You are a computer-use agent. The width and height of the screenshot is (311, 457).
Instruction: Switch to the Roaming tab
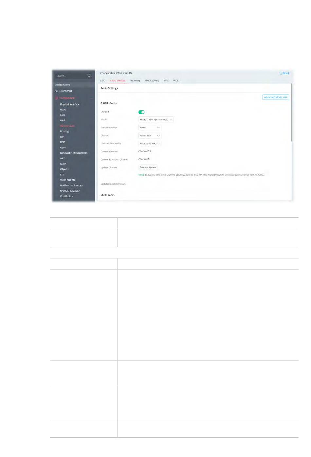pos(135,80)
